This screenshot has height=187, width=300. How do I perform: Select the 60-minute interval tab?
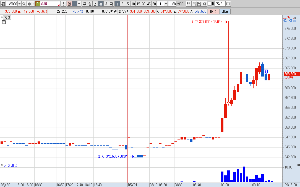pyautogui.click(x=154, y=4)
